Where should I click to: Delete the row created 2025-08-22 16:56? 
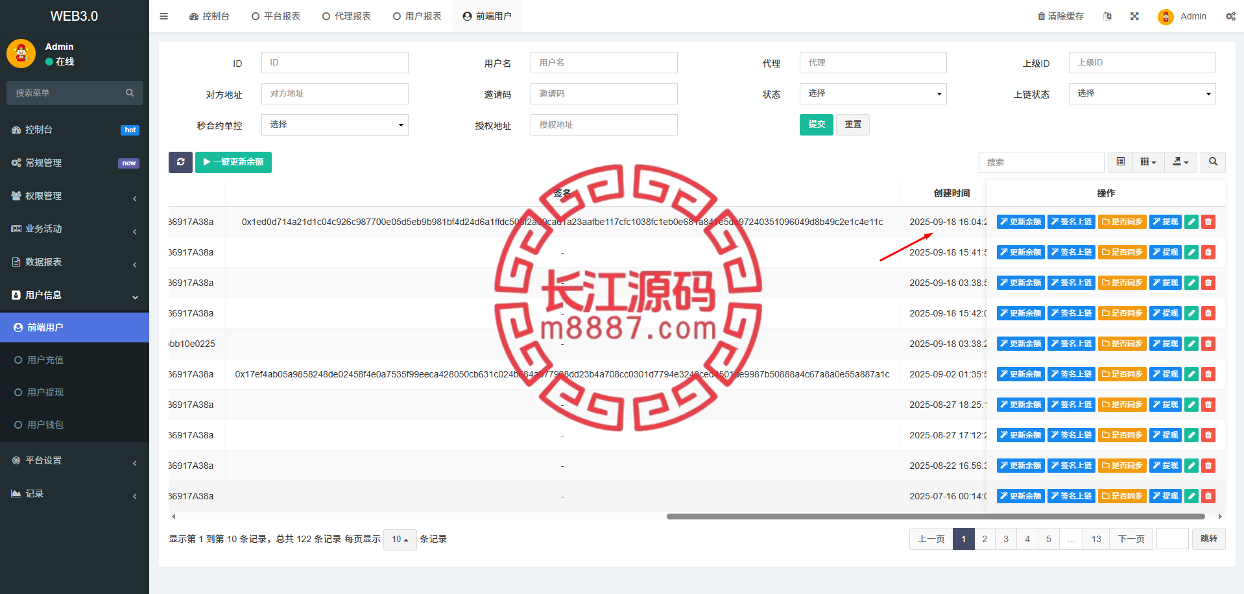1208,466
